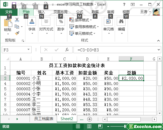Screen dimensions: 163x130
Task: Switch to Page Layout view icon
Action: [89, 126]
